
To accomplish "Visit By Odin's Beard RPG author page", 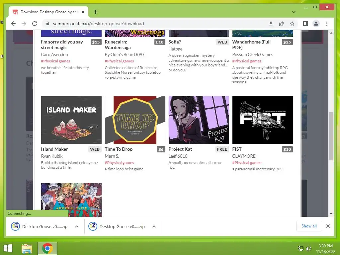I will coord(125,55).
